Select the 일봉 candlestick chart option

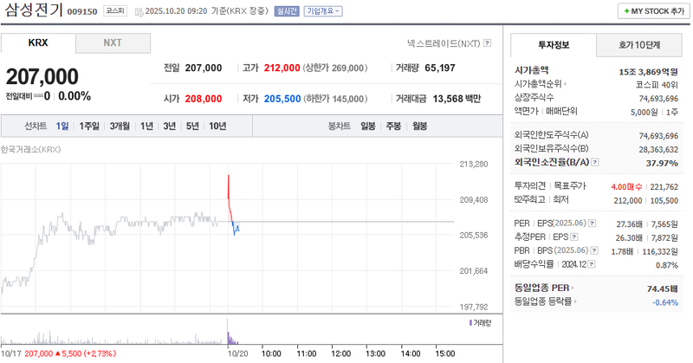[368, 126]
